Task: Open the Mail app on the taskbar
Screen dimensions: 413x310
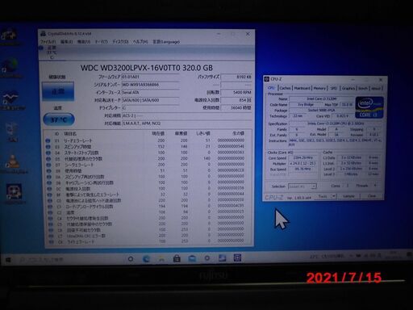Action: pyautogui.click(x=192, y=258)
